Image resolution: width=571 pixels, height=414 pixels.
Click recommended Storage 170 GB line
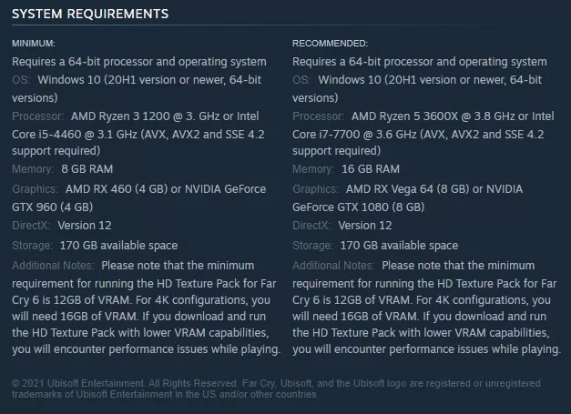pyautogui.click(x=375, y=245)
